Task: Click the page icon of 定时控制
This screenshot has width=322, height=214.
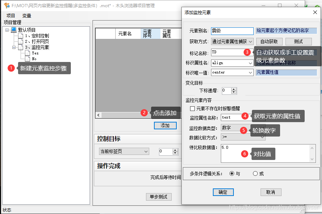Action: 21,36
